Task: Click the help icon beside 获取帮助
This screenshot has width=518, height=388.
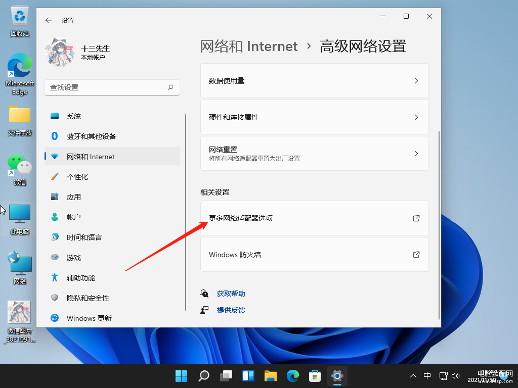Action: (x=204, y=294)
